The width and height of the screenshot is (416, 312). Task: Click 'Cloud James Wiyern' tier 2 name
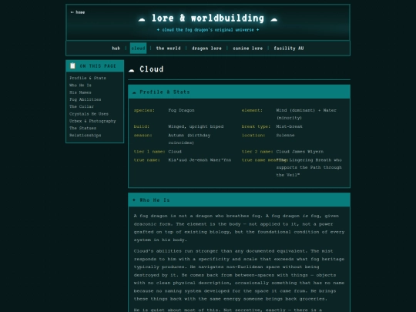click(300, 152)
